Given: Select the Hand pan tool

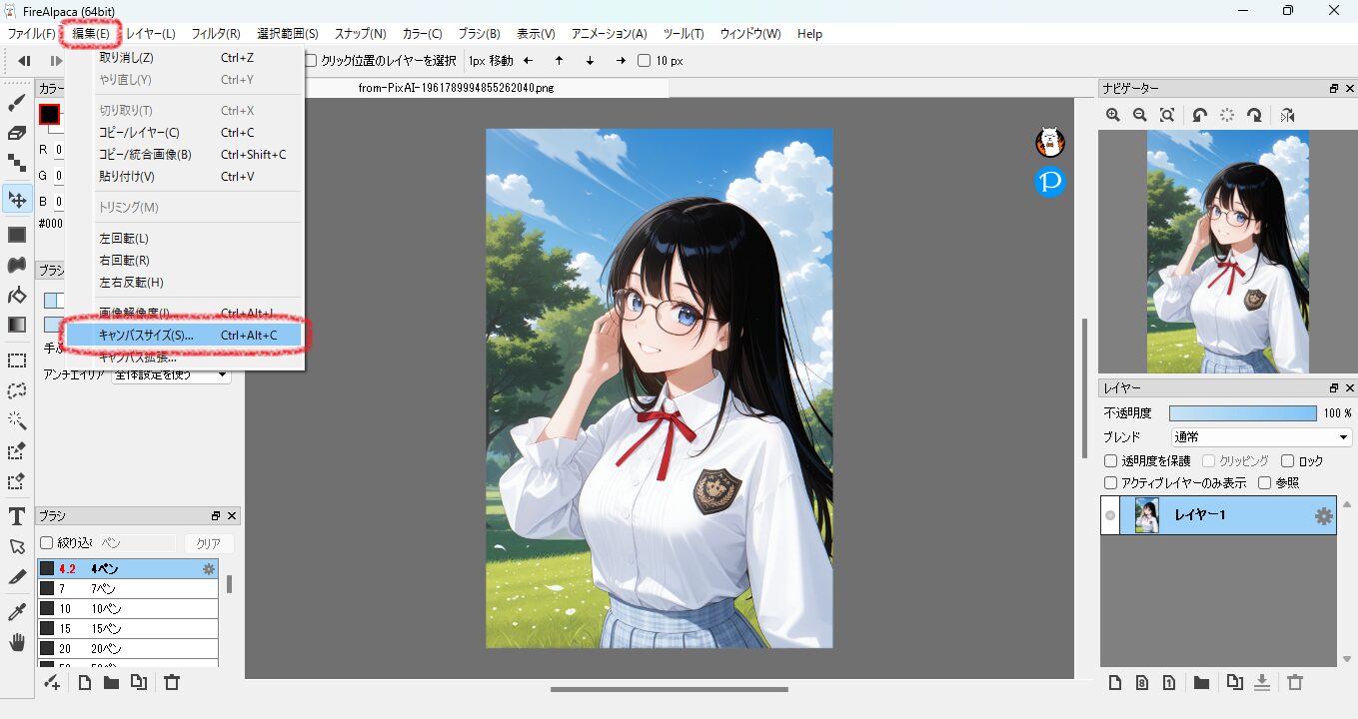Looking at the screenshot, I should pyautogui.click(x=17, y=642).
